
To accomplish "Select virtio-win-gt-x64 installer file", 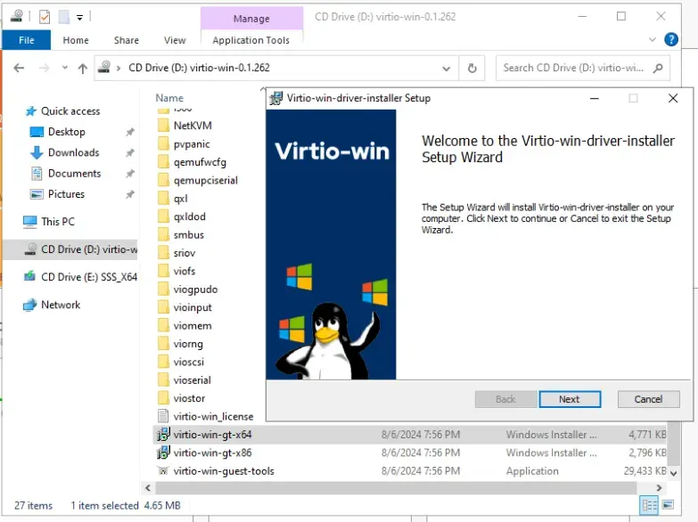I will point(409,435).
